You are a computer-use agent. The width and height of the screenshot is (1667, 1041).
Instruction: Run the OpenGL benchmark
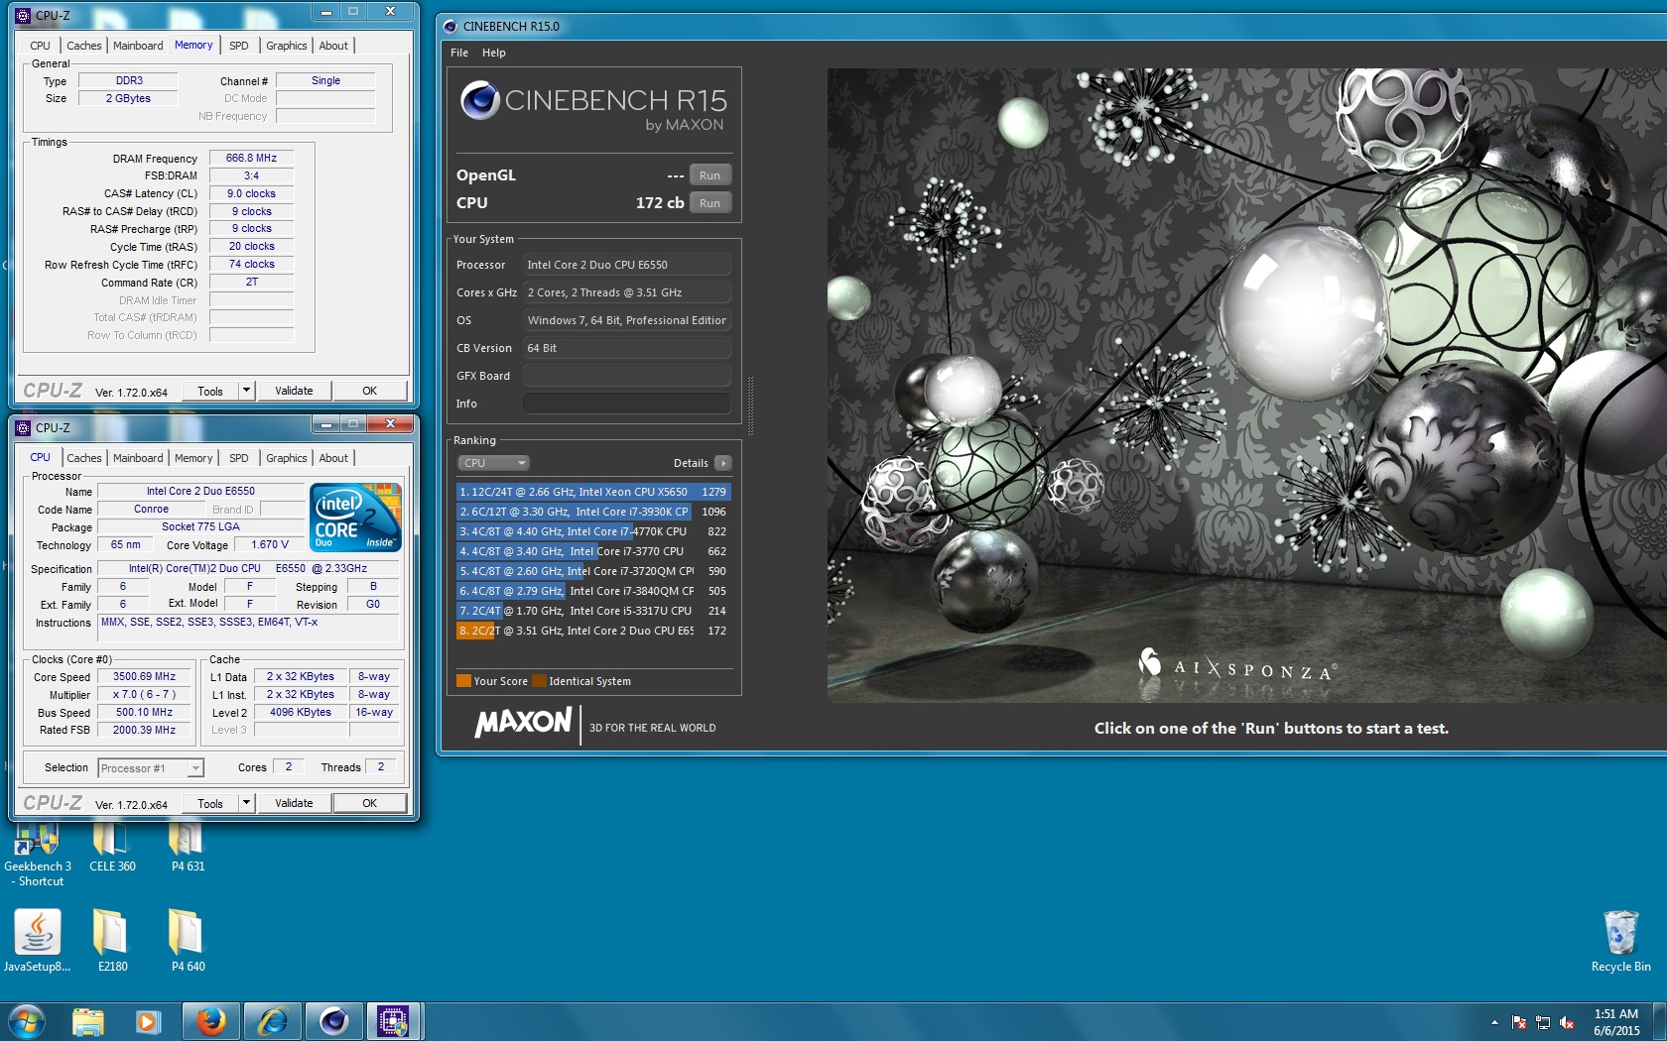709,175
